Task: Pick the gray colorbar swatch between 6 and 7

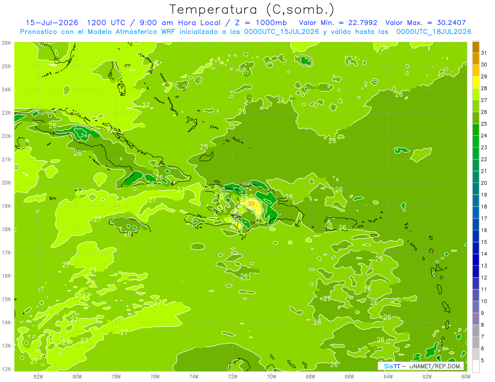Action: pos(476,343)
